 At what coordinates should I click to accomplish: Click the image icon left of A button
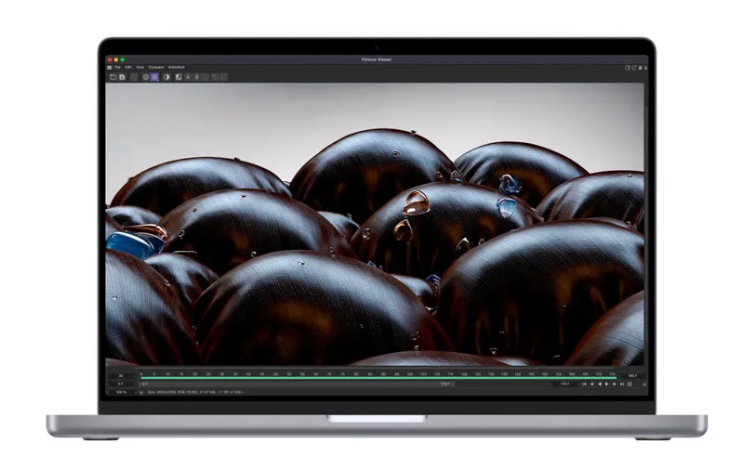pyautogui.click(x=178, y=77)
